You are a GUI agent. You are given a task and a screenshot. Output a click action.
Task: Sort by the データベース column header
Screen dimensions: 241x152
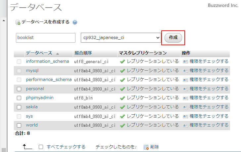(39, 53)
